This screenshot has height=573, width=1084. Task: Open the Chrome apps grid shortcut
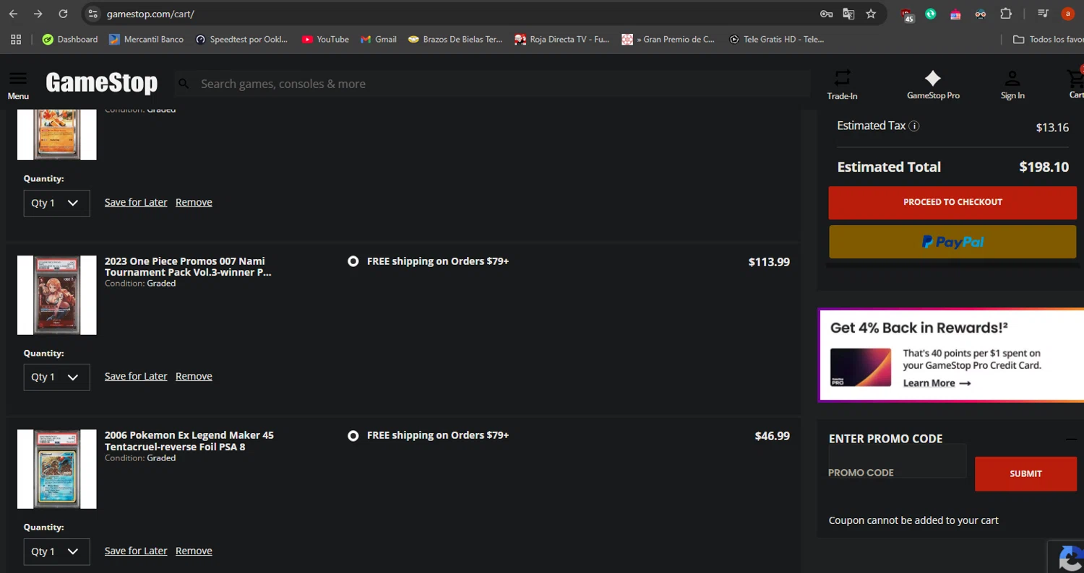point(16,40)
